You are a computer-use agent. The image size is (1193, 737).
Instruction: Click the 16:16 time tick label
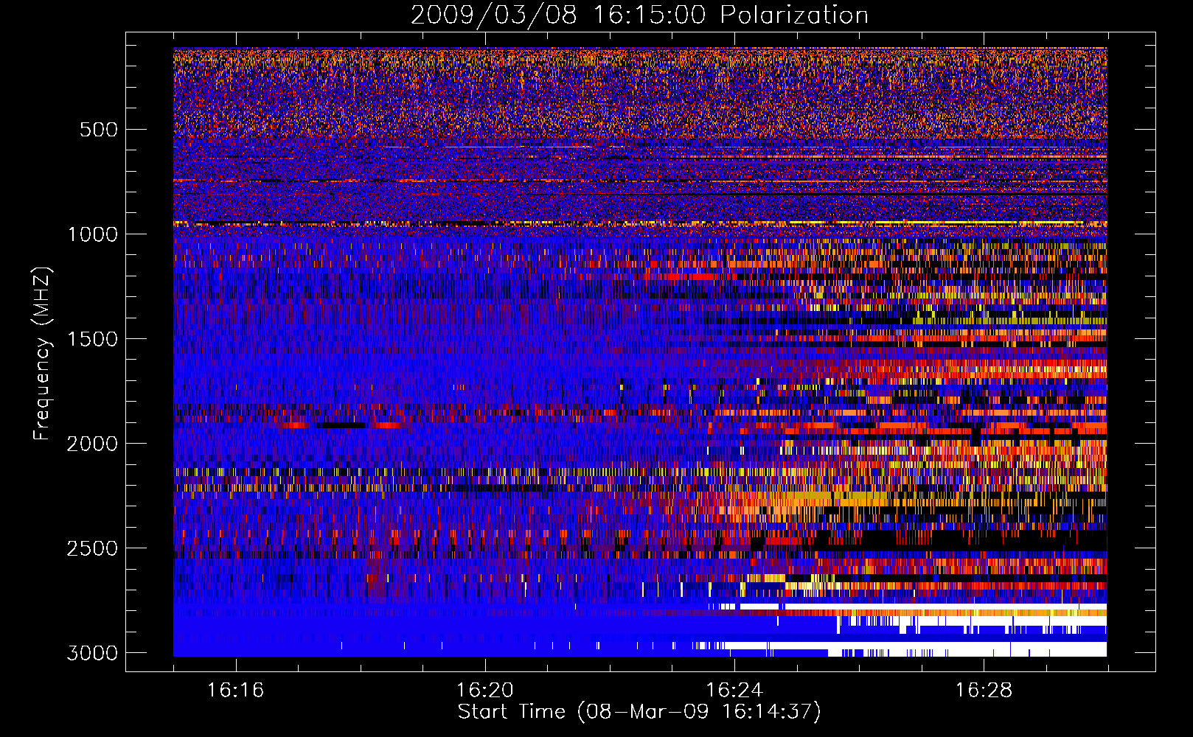235,691
